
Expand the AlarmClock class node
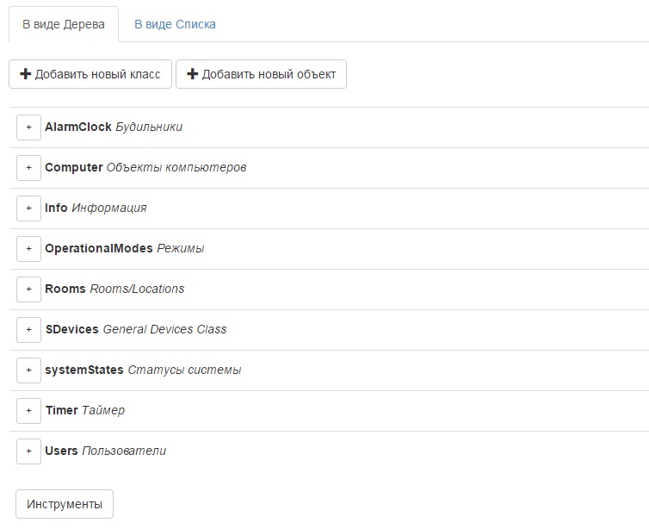[28, 127]
